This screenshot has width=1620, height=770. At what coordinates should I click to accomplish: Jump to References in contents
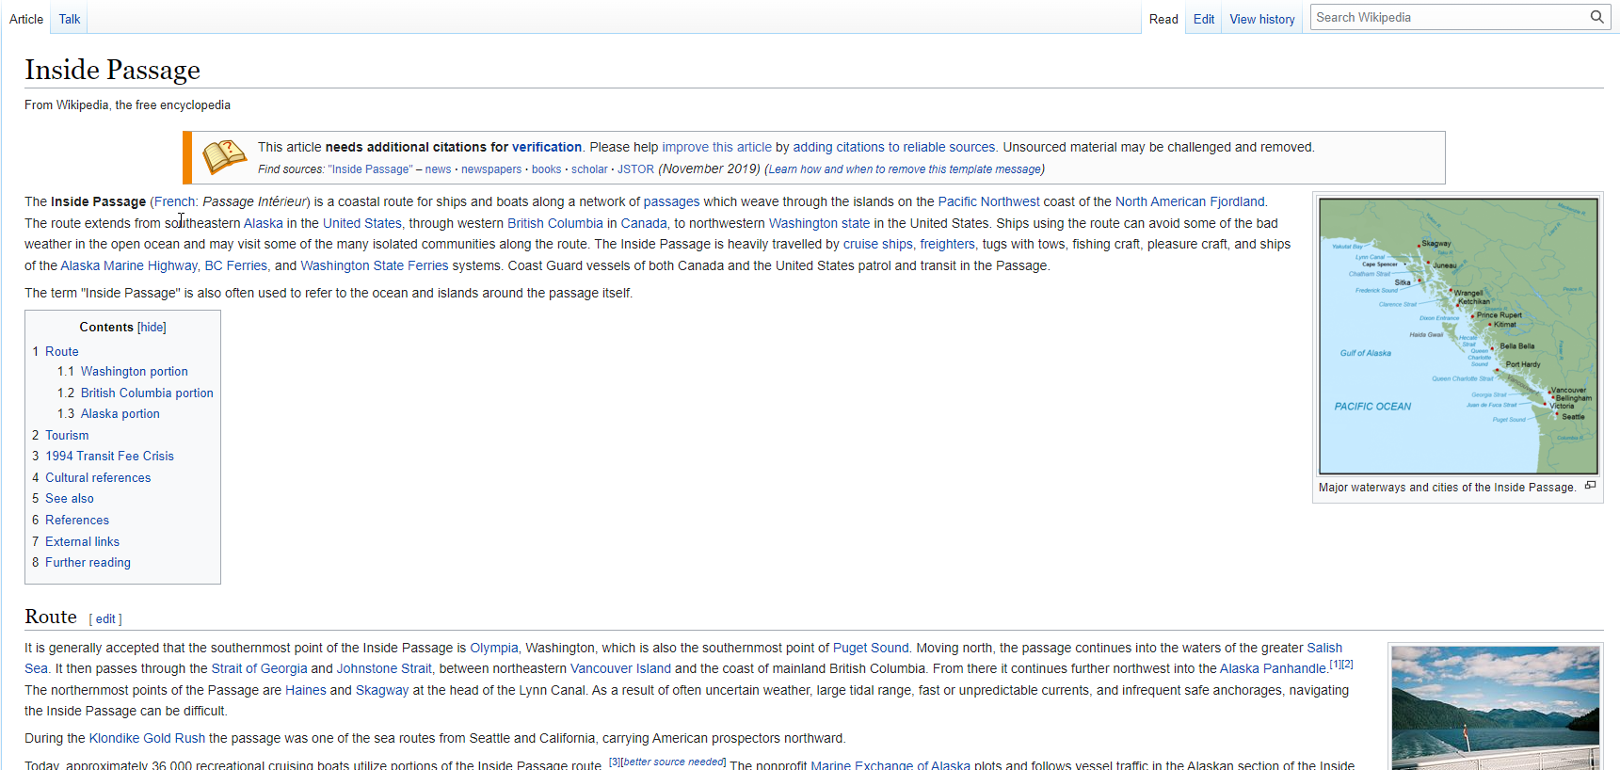tap(77, 520)
